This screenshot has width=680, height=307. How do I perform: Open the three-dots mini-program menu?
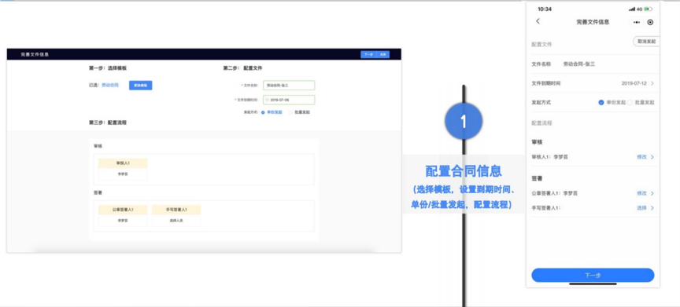point(636,22)
